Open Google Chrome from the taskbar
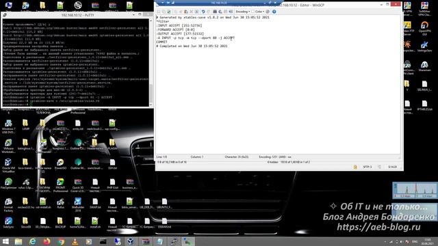The height and width of the screenshot is (246, 438). 61,241
